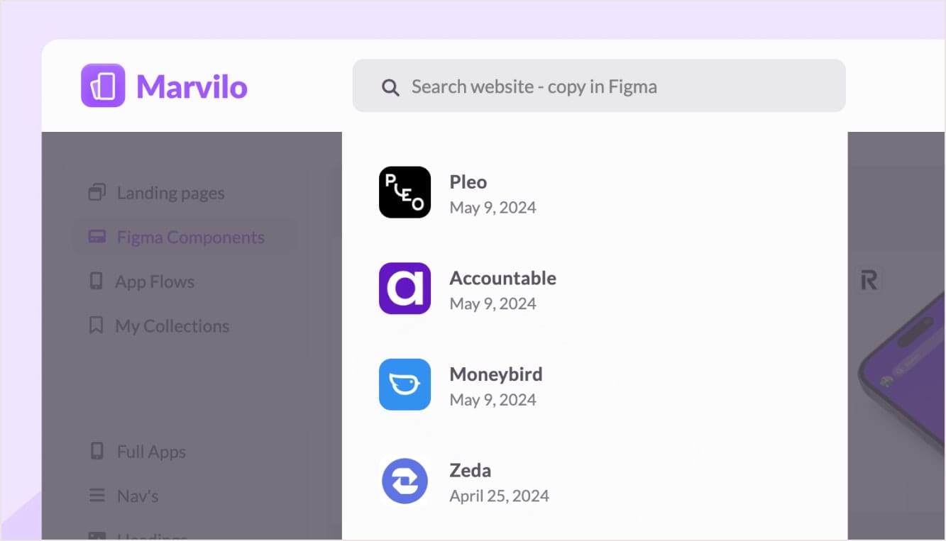Click the Figma Components sidebar icon

97,237
